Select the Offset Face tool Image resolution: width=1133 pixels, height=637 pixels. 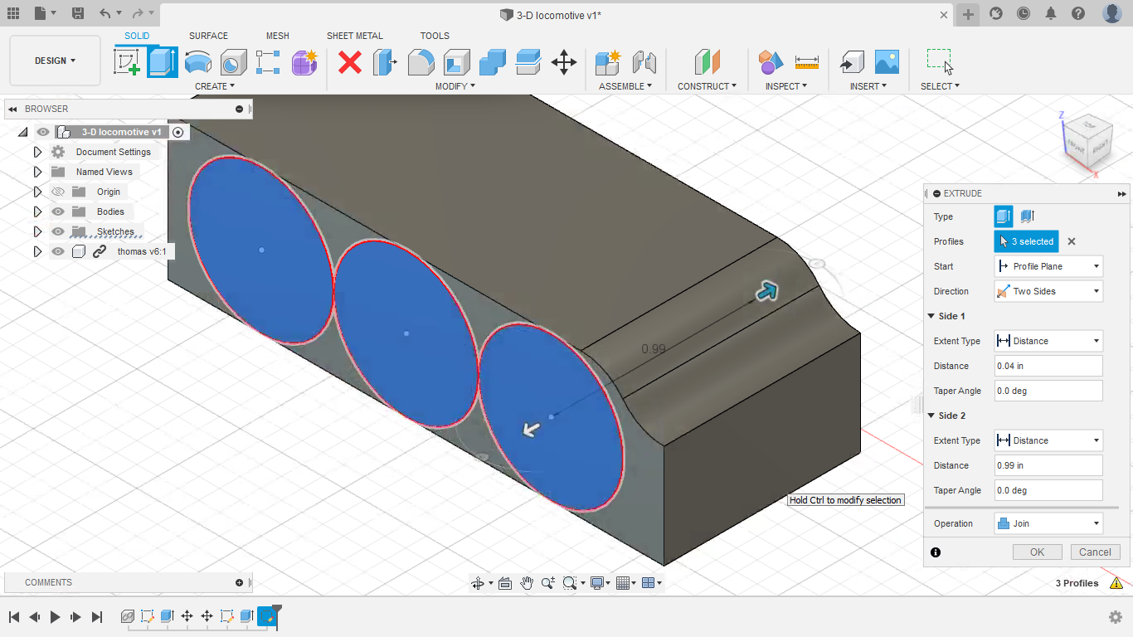click(x=528, y=62)
